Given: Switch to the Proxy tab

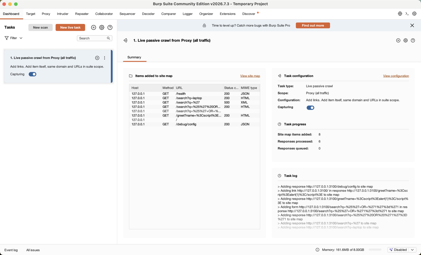Looking at the screenshot, I should coord(46,14).
